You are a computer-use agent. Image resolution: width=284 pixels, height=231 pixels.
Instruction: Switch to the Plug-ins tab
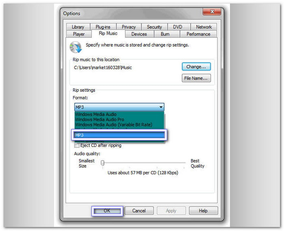point(103,27)
